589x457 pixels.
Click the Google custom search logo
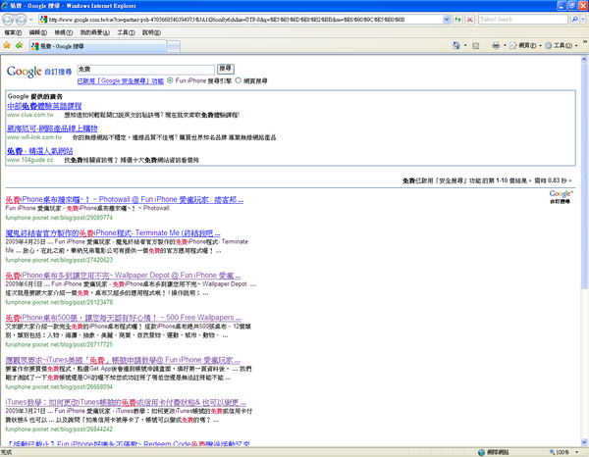[39, 72]
